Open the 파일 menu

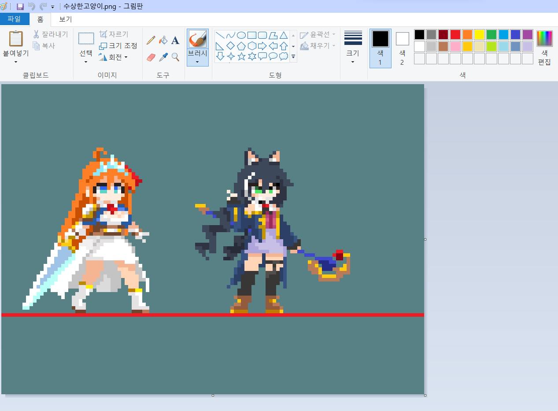tap(15, 19)
